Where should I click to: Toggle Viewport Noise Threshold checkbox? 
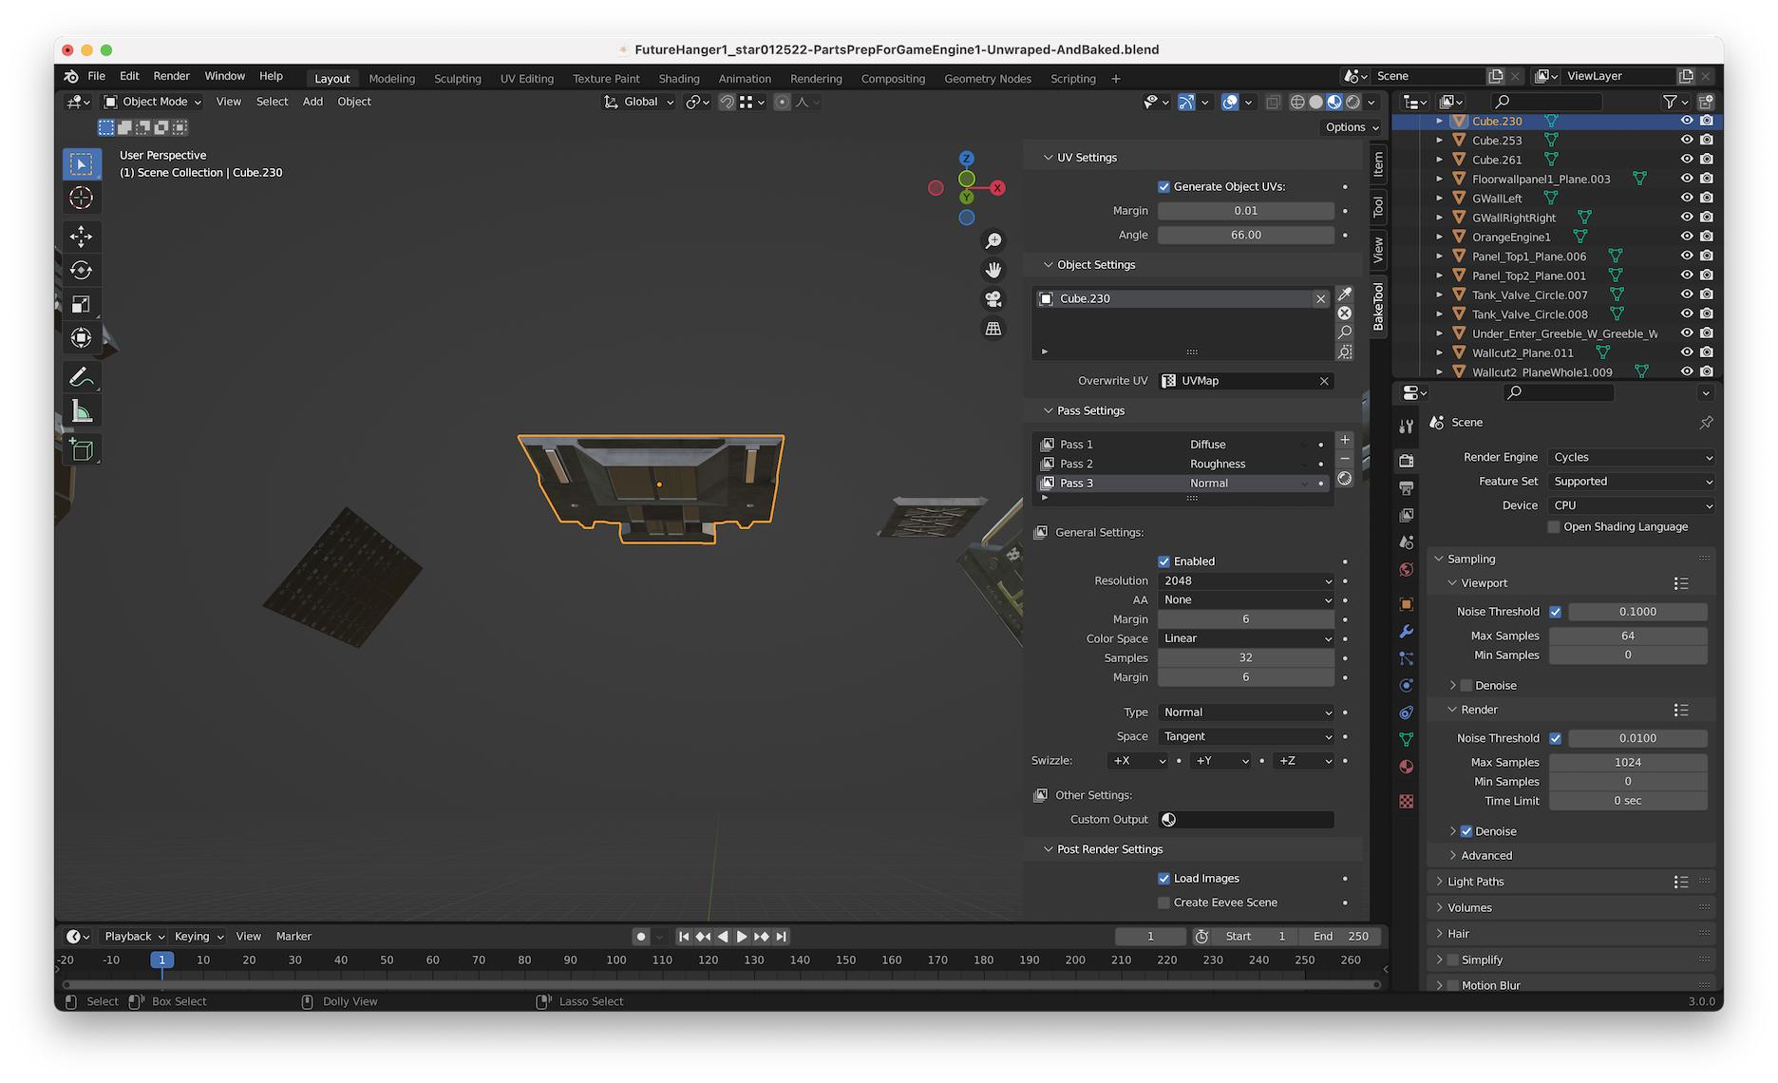[x=1555, y=612]
